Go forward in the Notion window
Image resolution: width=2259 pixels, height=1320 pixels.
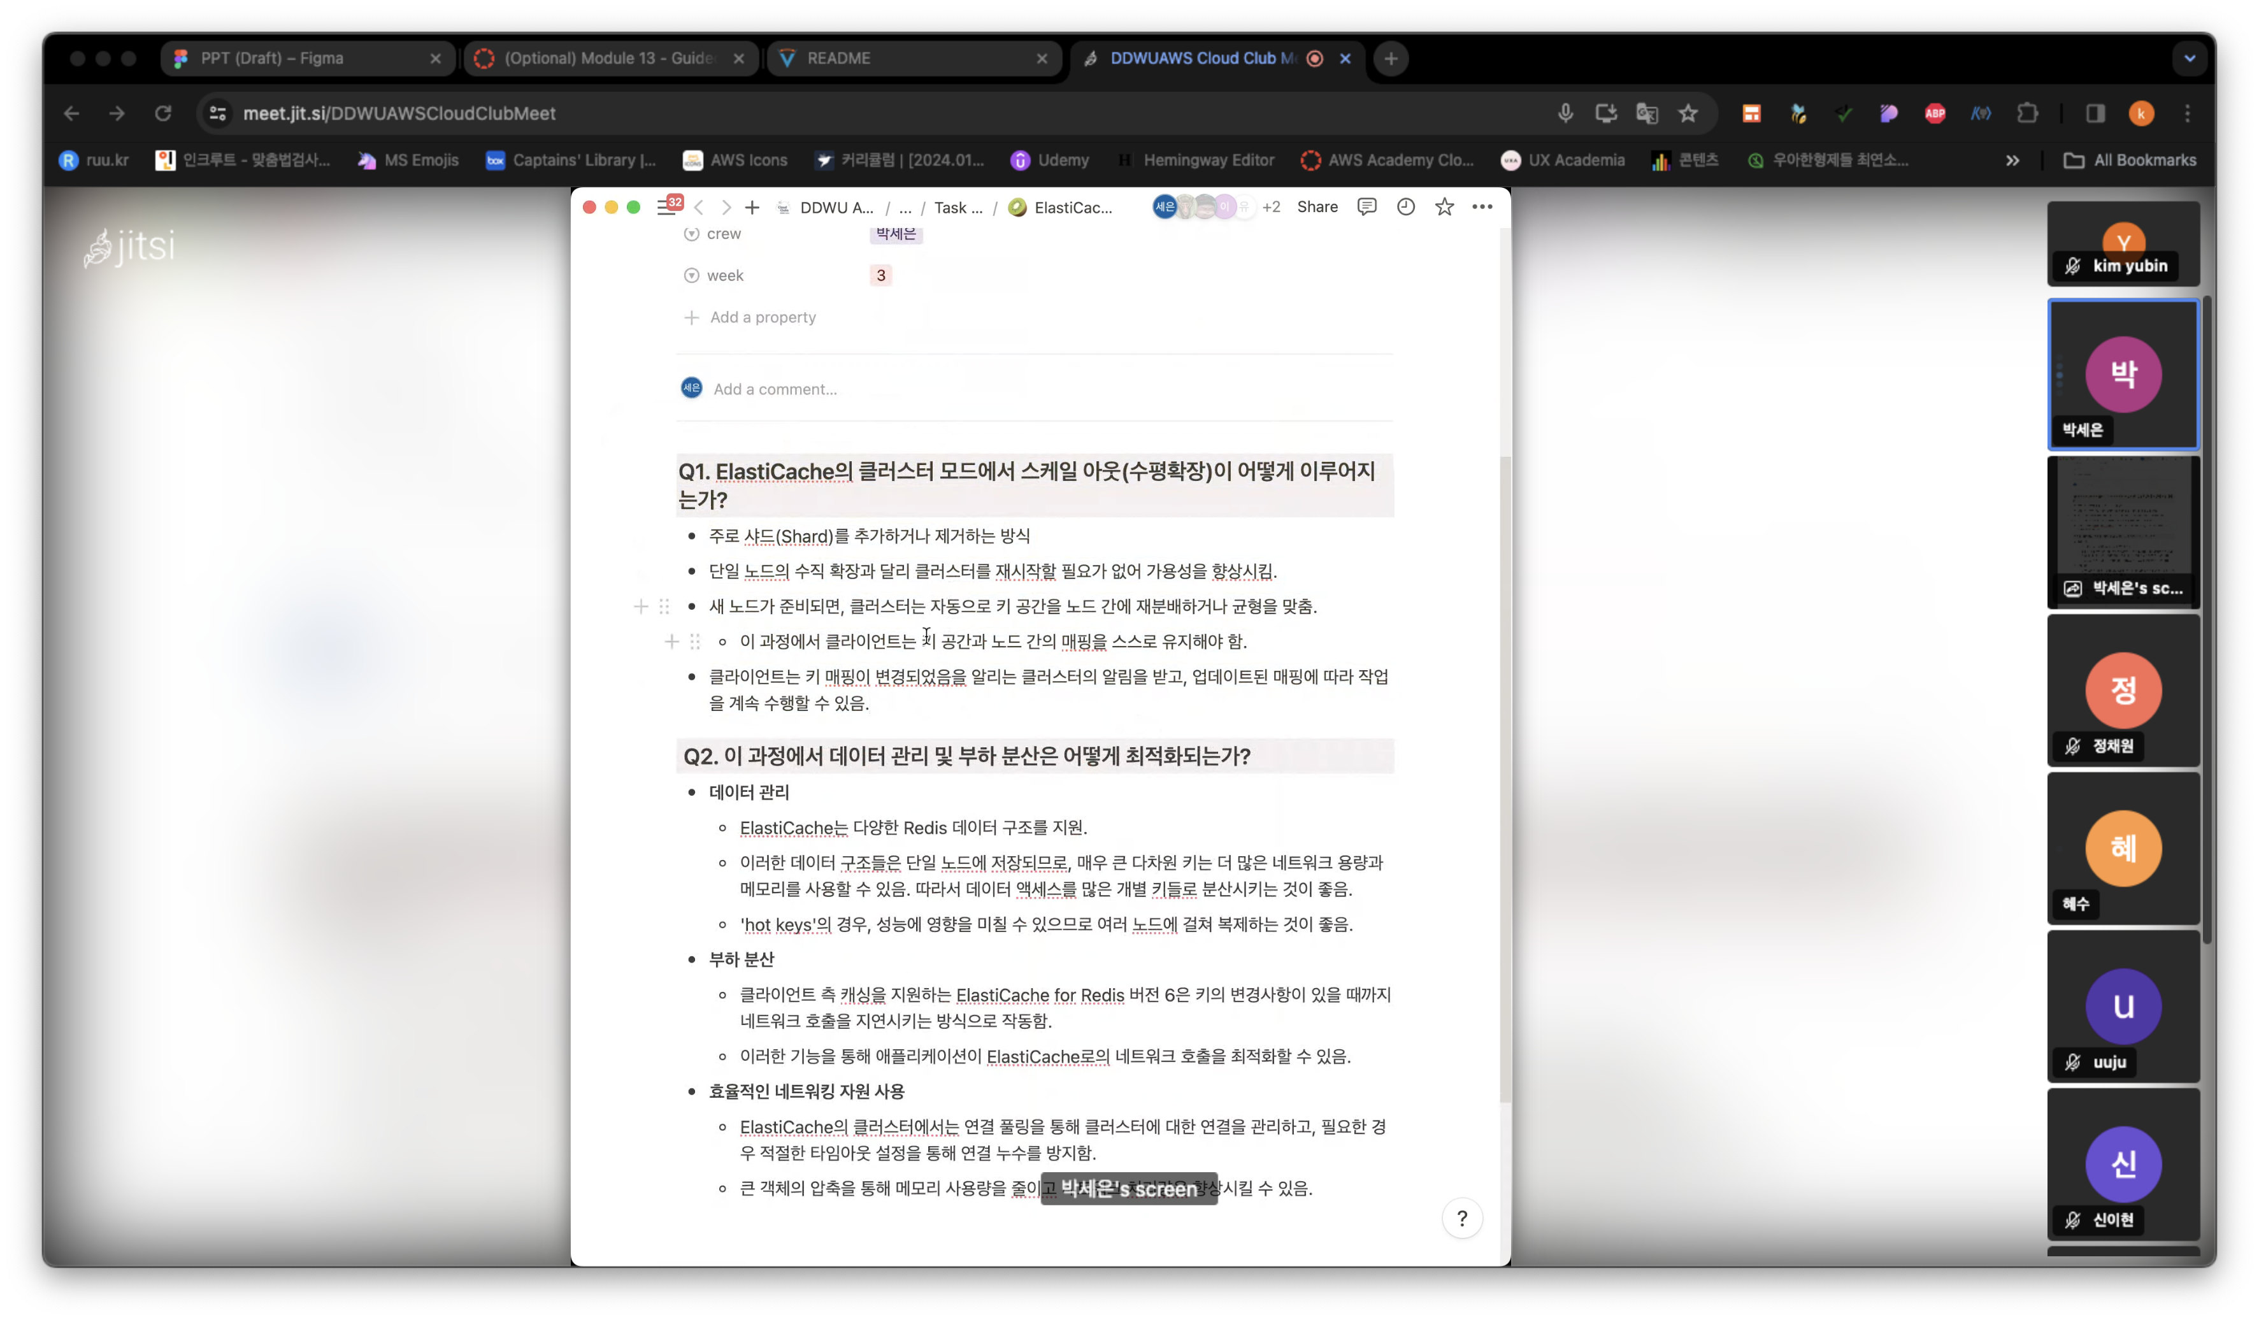point(726,207)
